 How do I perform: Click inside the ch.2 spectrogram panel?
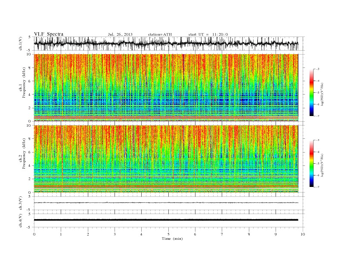[166, 159]
